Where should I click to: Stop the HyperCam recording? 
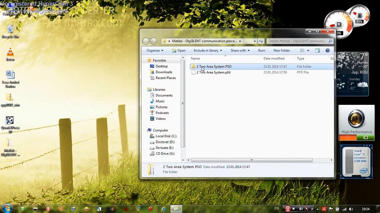[x=294, y=209]
